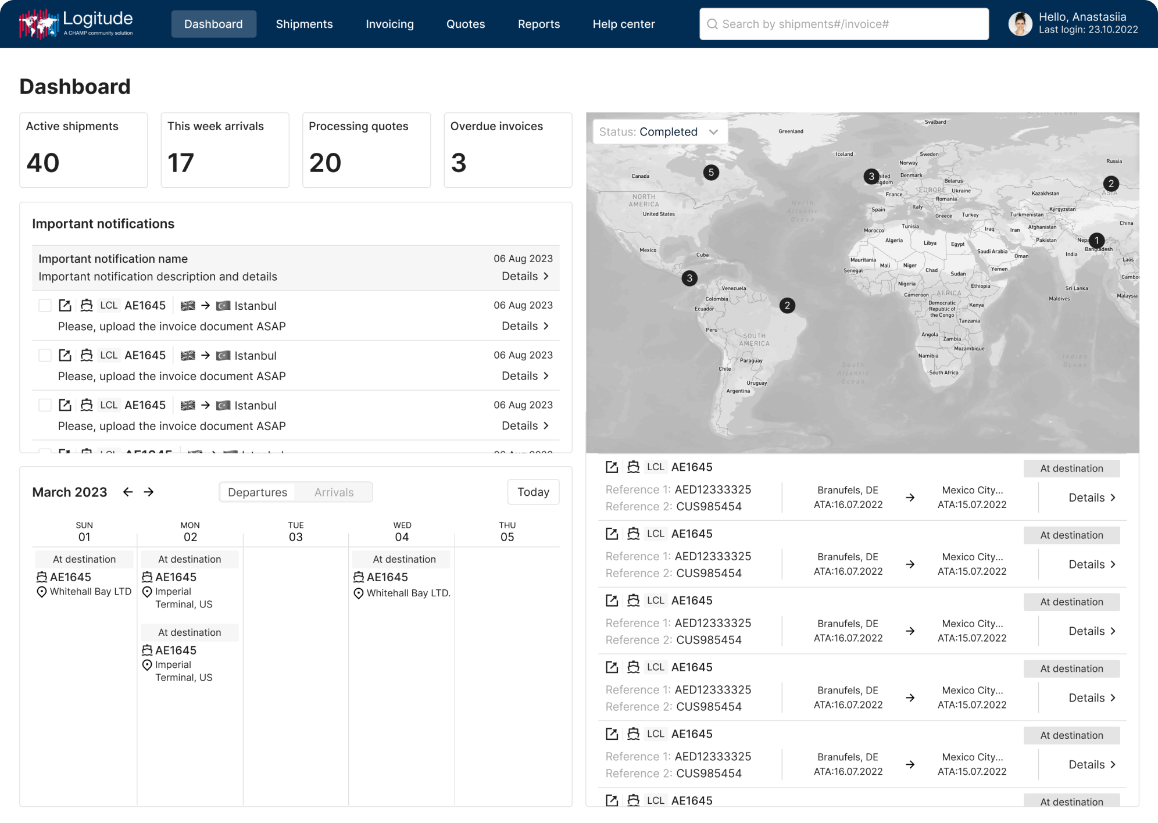Image resolution: width=1158 pixels, height=823 pixels.
Task: Open Reports menu
Action: [x=539, y=24]
